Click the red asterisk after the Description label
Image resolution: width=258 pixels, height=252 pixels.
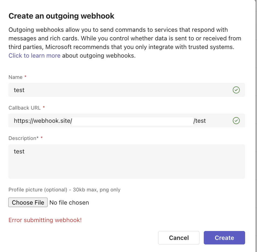[x=42, y=138]
